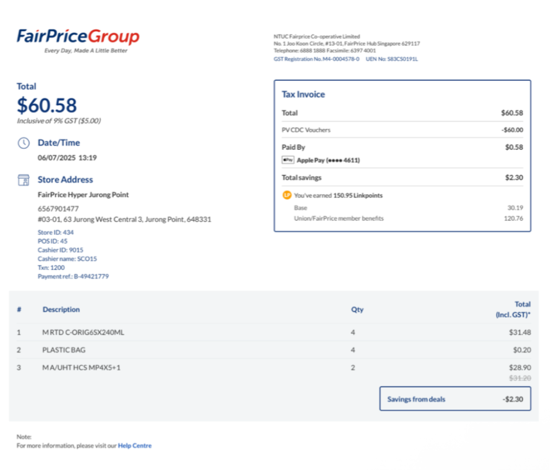This screenshot has height=470, width=550.
Task: Click the Description column header
Action: pyautogui.click(x=62, y=309)
